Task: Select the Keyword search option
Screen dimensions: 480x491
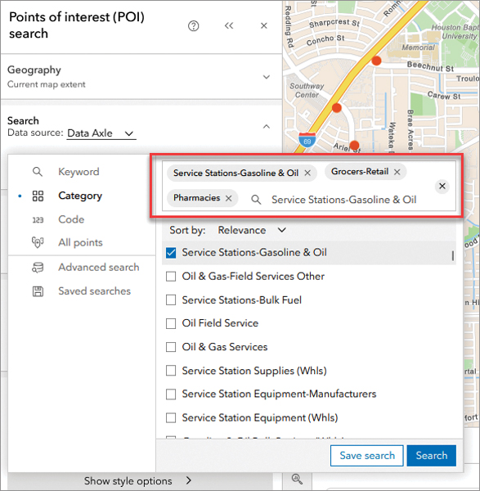Action: click(x=79, y=172)
